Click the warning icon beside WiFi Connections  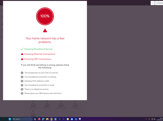(x=22, y=59)
